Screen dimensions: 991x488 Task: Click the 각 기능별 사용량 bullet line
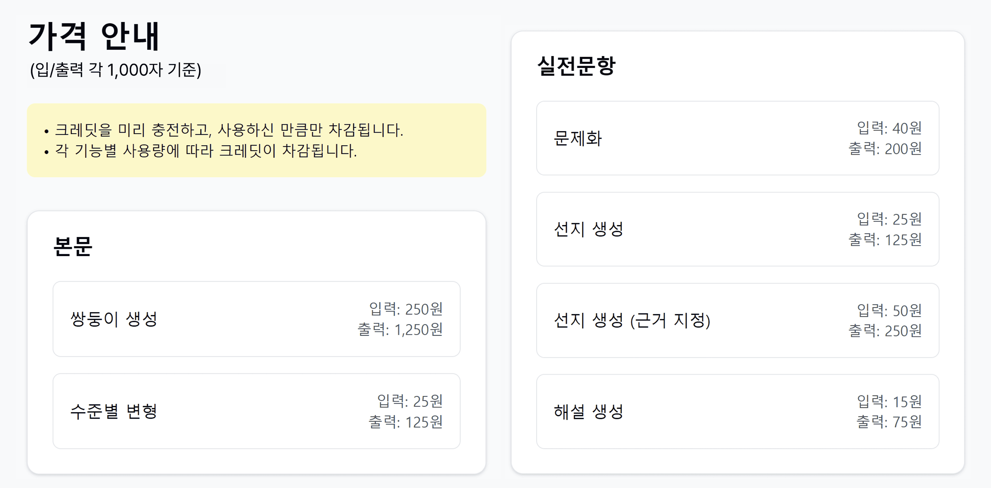click(x=201, y=151)
